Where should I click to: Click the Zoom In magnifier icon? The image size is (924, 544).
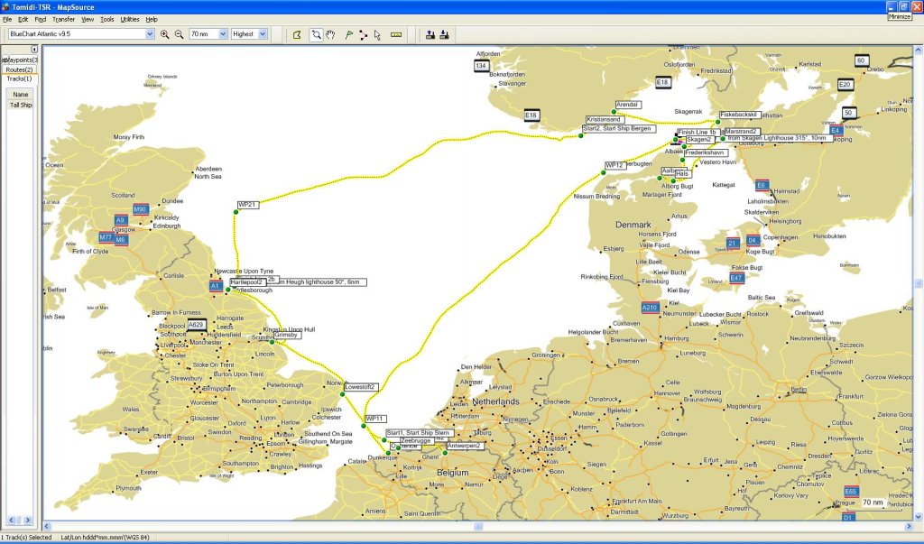tap(165, 35)
